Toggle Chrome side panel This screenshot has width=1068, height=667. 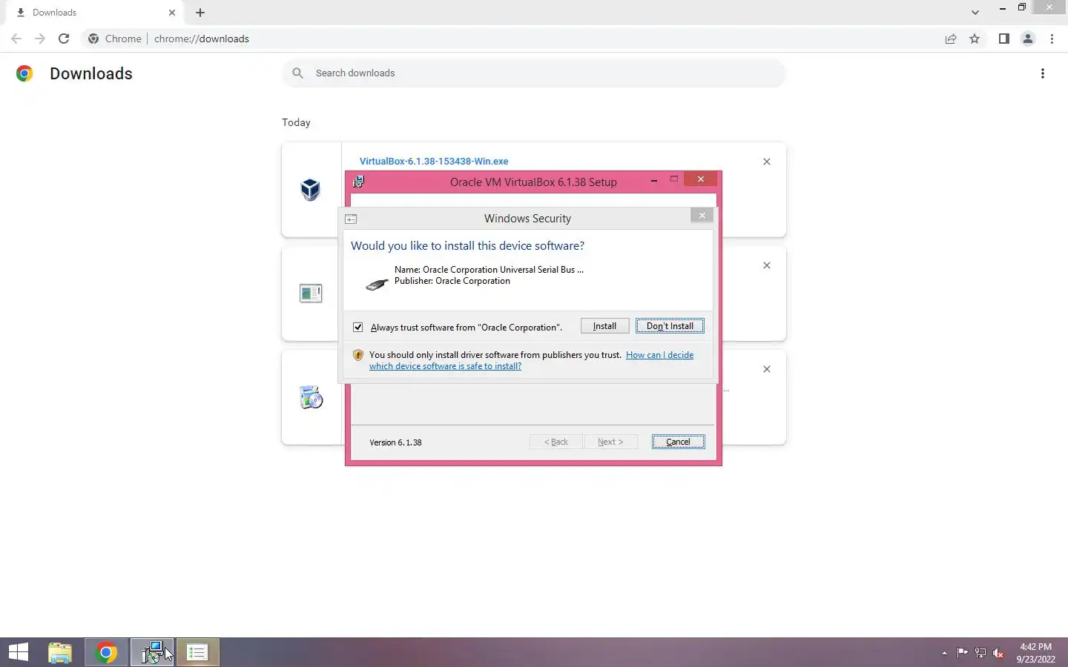(x=1003, y=39)
